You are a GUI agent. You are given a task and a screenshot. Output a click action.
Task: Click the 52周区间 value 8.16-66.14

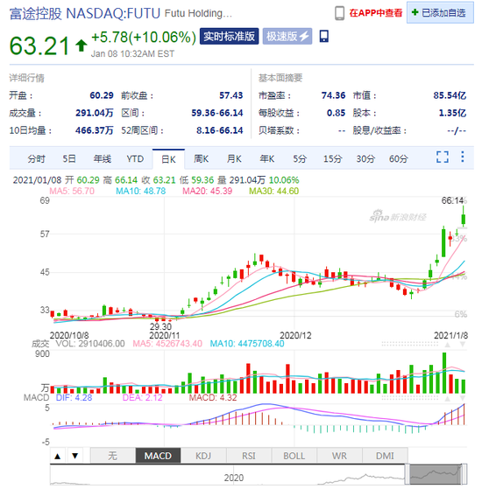point(219,130)
